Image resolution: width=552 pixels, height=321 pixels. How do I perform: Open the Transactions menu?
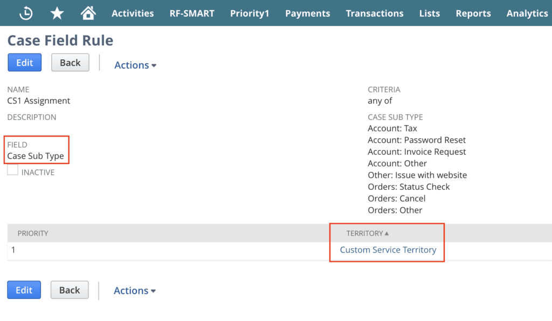click(x=375, y=13)
